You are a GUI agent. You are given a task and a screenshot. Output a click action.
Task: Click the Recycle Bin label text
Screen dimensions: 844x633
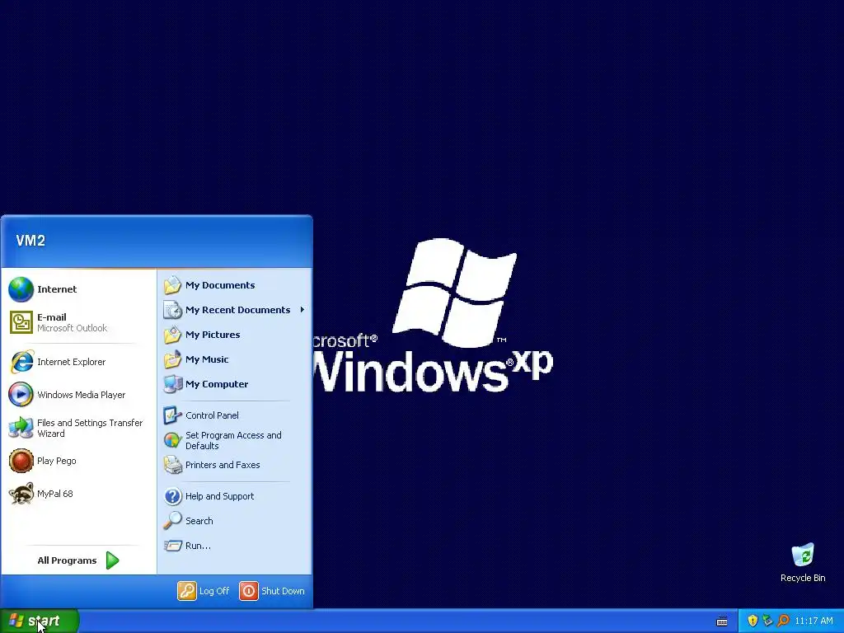click(803, 578)
